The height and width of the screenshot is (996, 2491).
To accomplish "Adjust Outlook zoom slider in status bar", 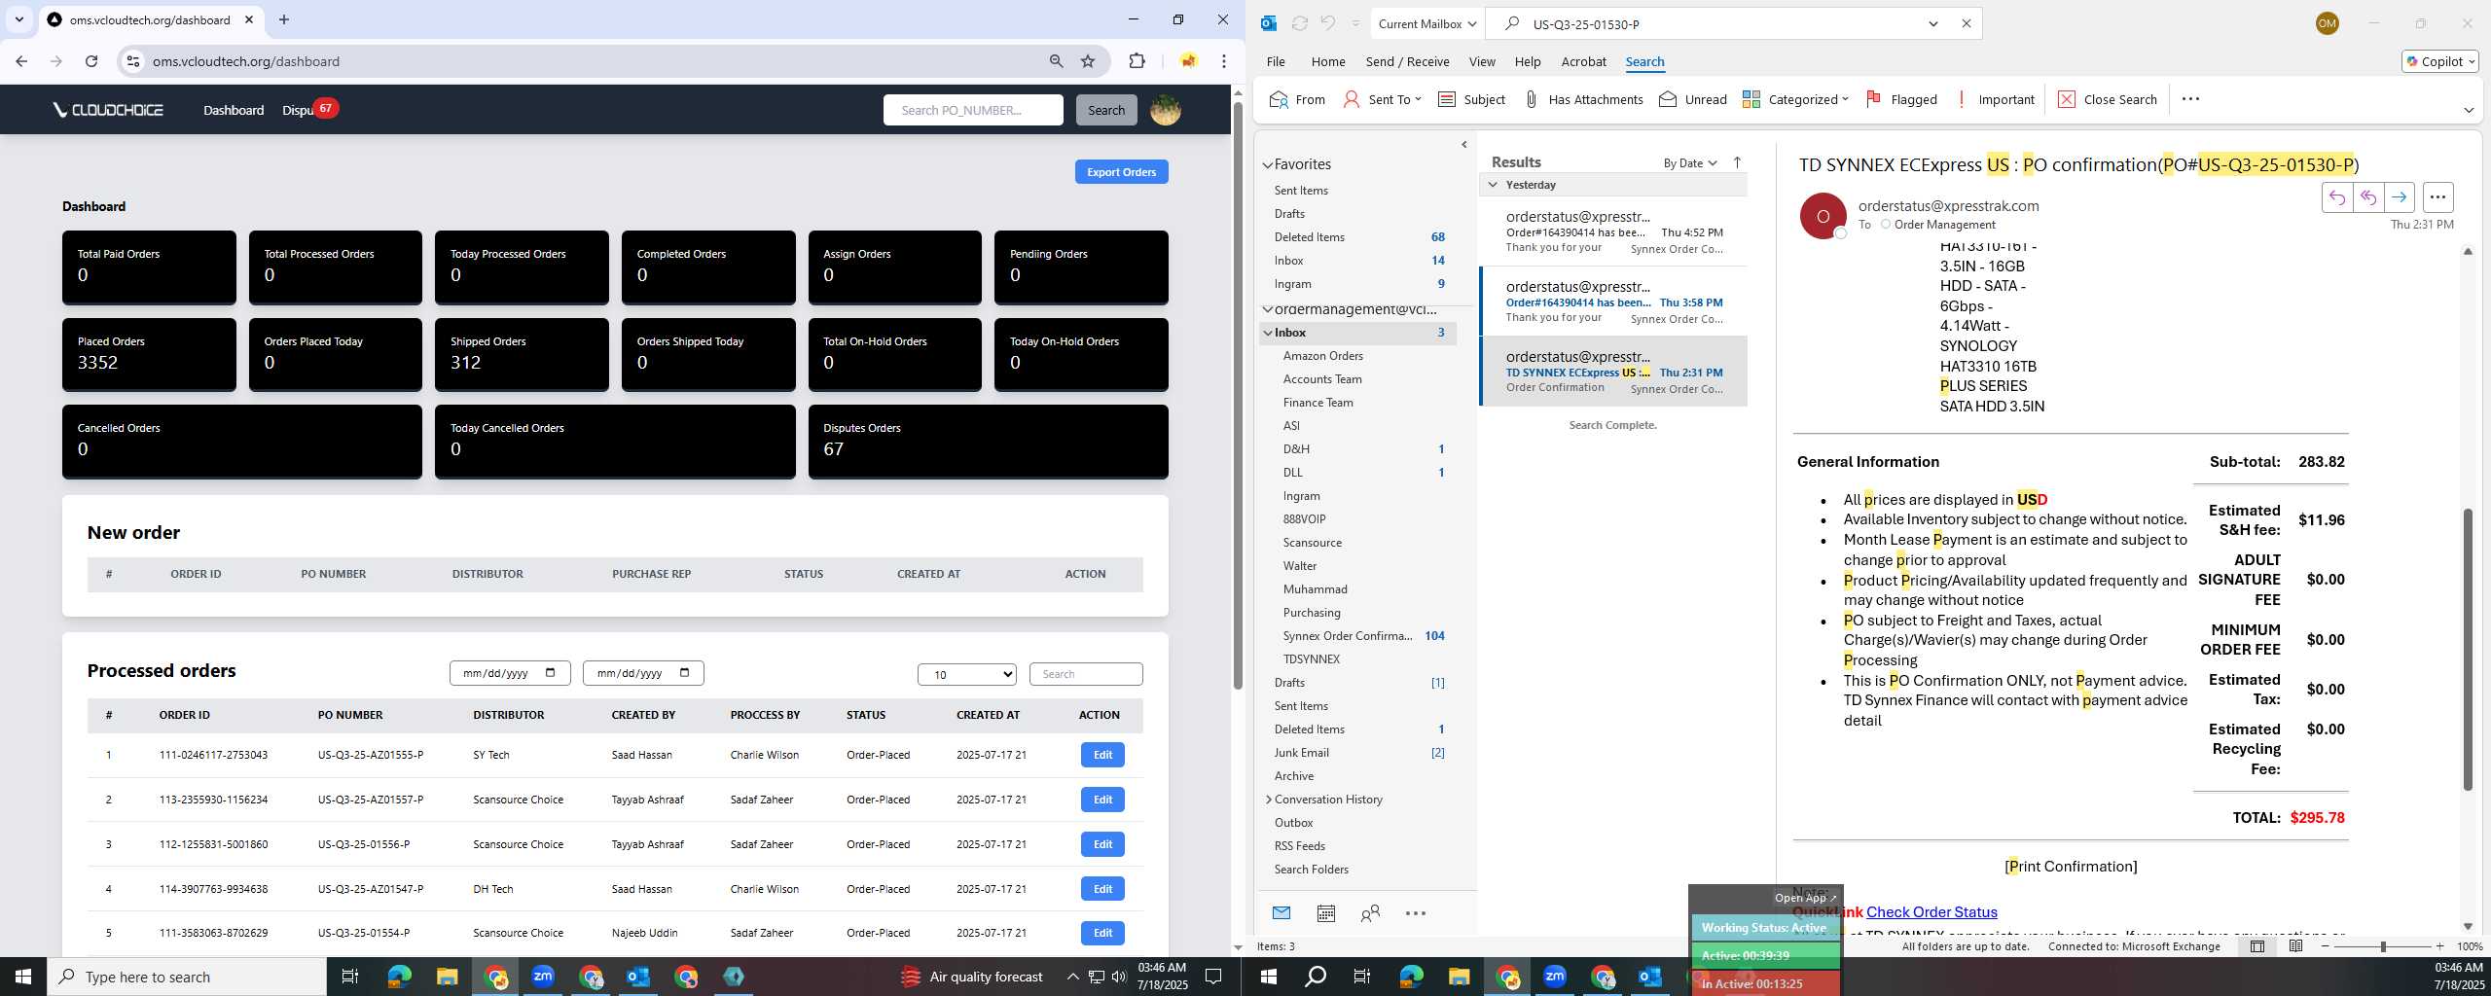I will click(2383, 945).
